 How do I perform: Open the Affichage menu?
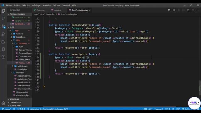click(x=36, y=5)
